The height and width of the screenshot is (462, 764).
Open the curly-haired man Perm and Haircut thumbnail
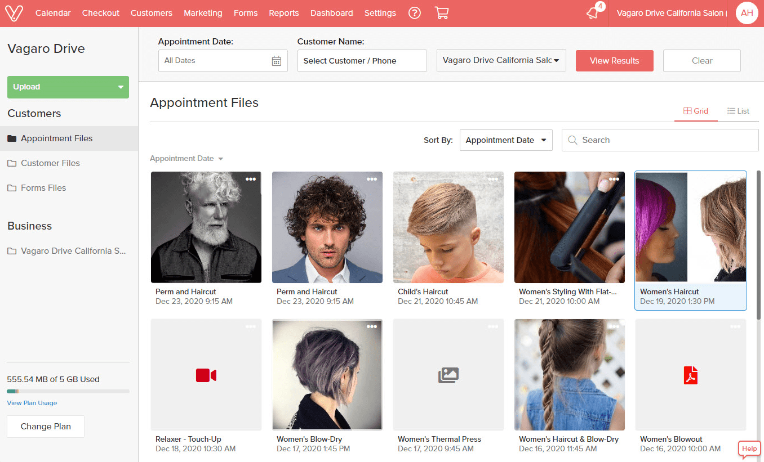(x=327, y=227)
